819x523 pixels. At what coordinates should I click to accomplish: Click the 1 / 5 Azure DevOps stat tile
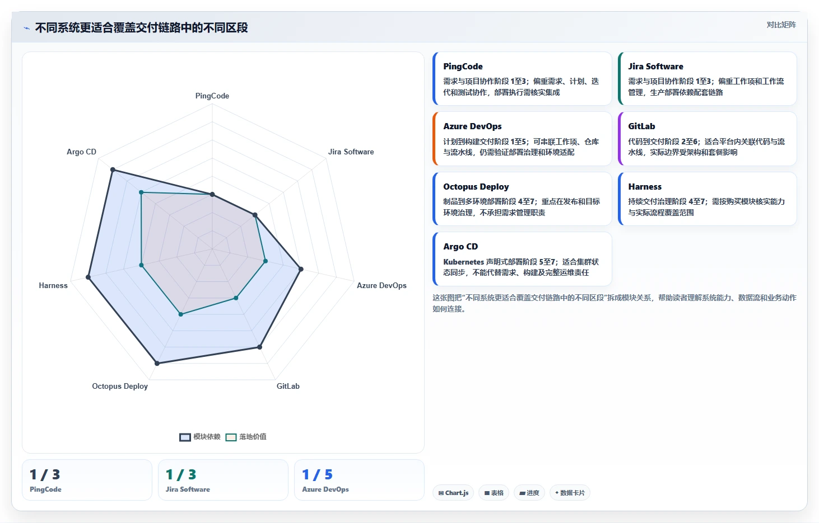[359, 480]
